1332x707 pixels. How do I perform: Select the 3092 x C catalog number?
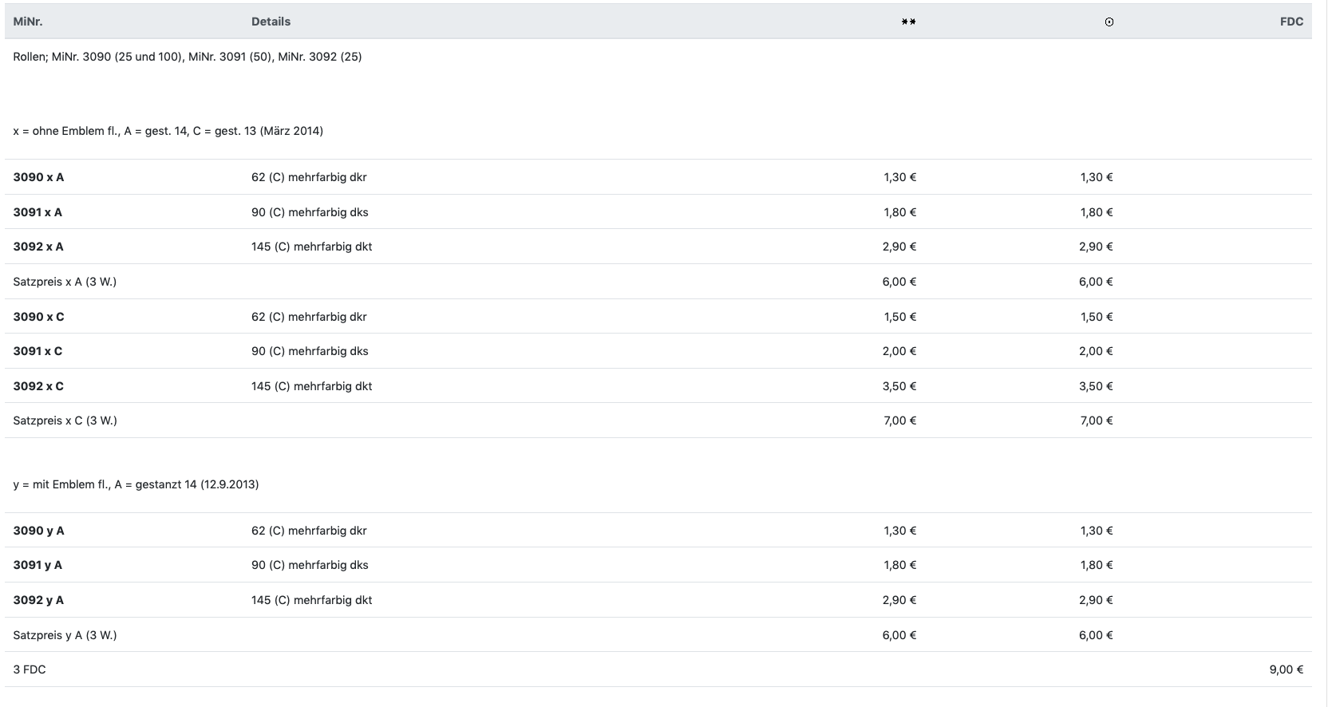[x=38, y=386]
